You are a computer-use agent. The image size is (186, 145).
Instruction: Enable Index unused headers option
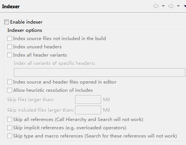coord(9,47)
